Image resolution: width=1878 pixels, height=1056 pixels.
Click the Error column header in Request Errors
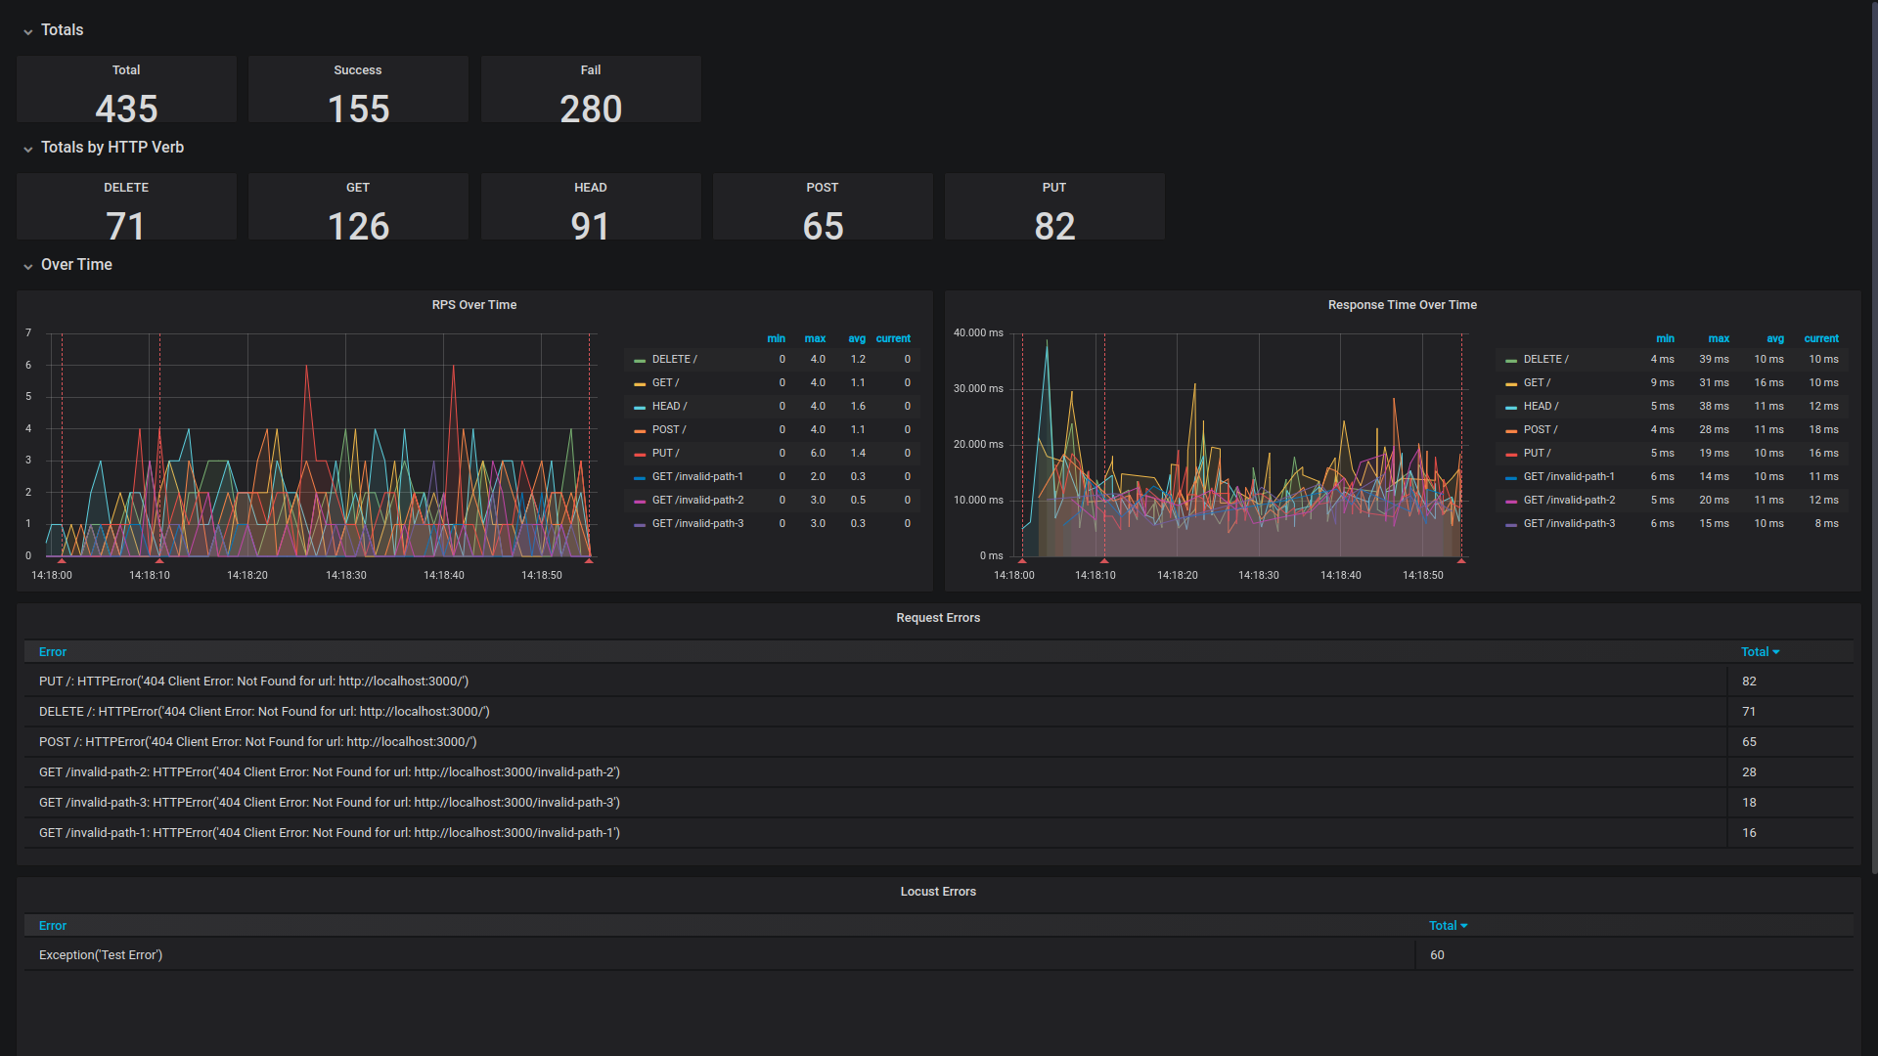tap(53, 651)
